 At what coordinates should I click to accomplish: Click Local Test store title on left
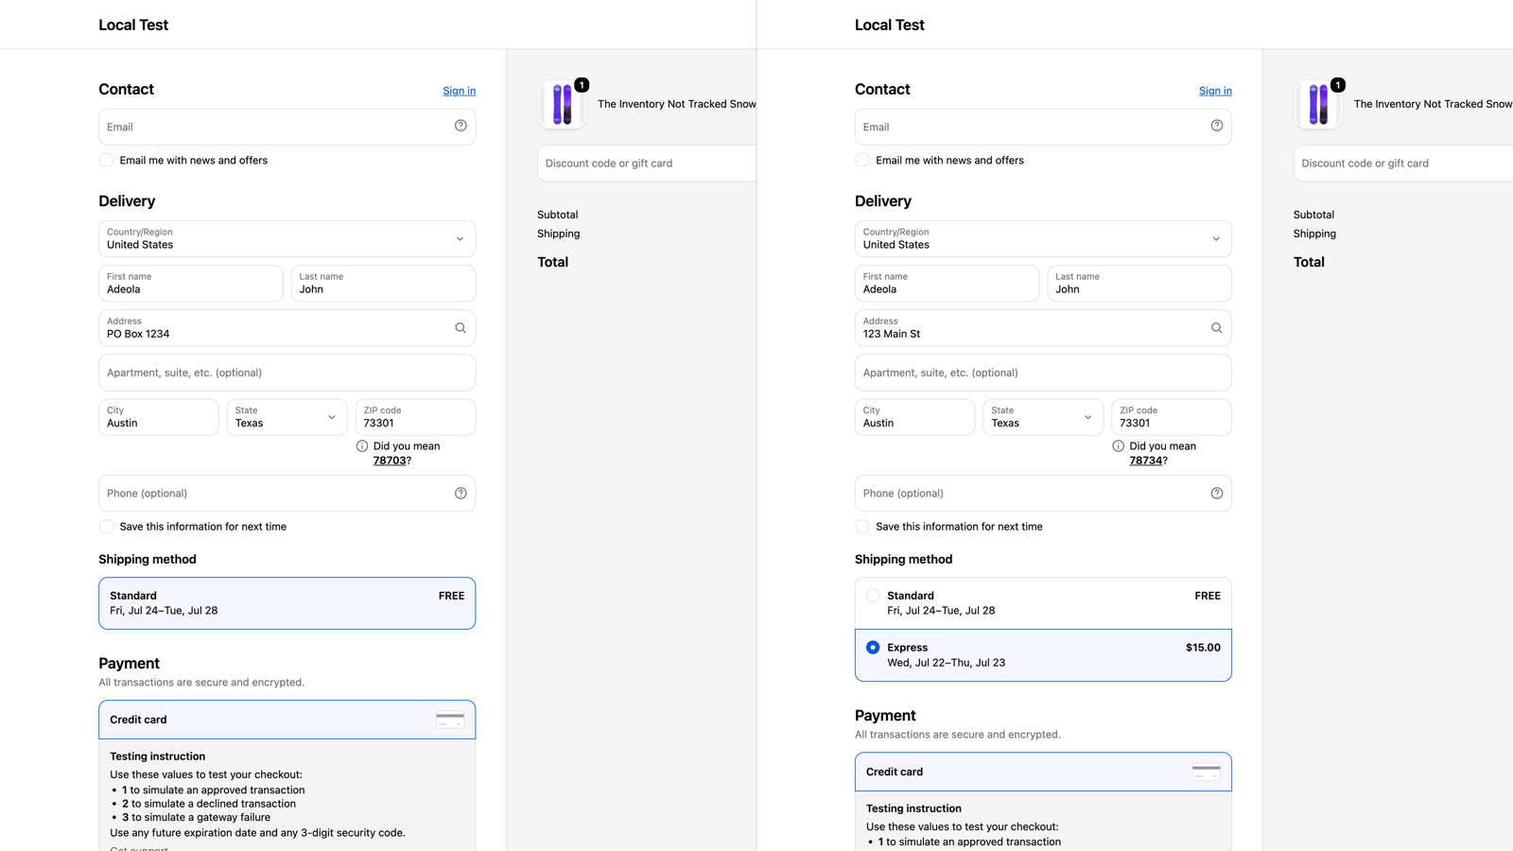pos(133,25)
